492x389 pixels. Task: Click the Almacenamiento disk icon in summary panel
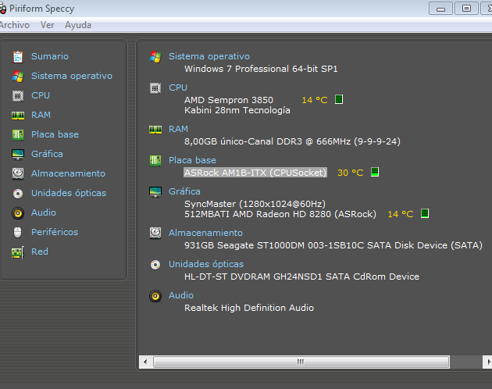point(155,233)
